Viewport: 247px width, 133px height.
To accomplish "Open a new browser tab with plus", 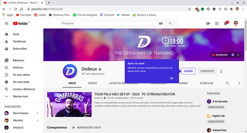I will coord(49,2).
